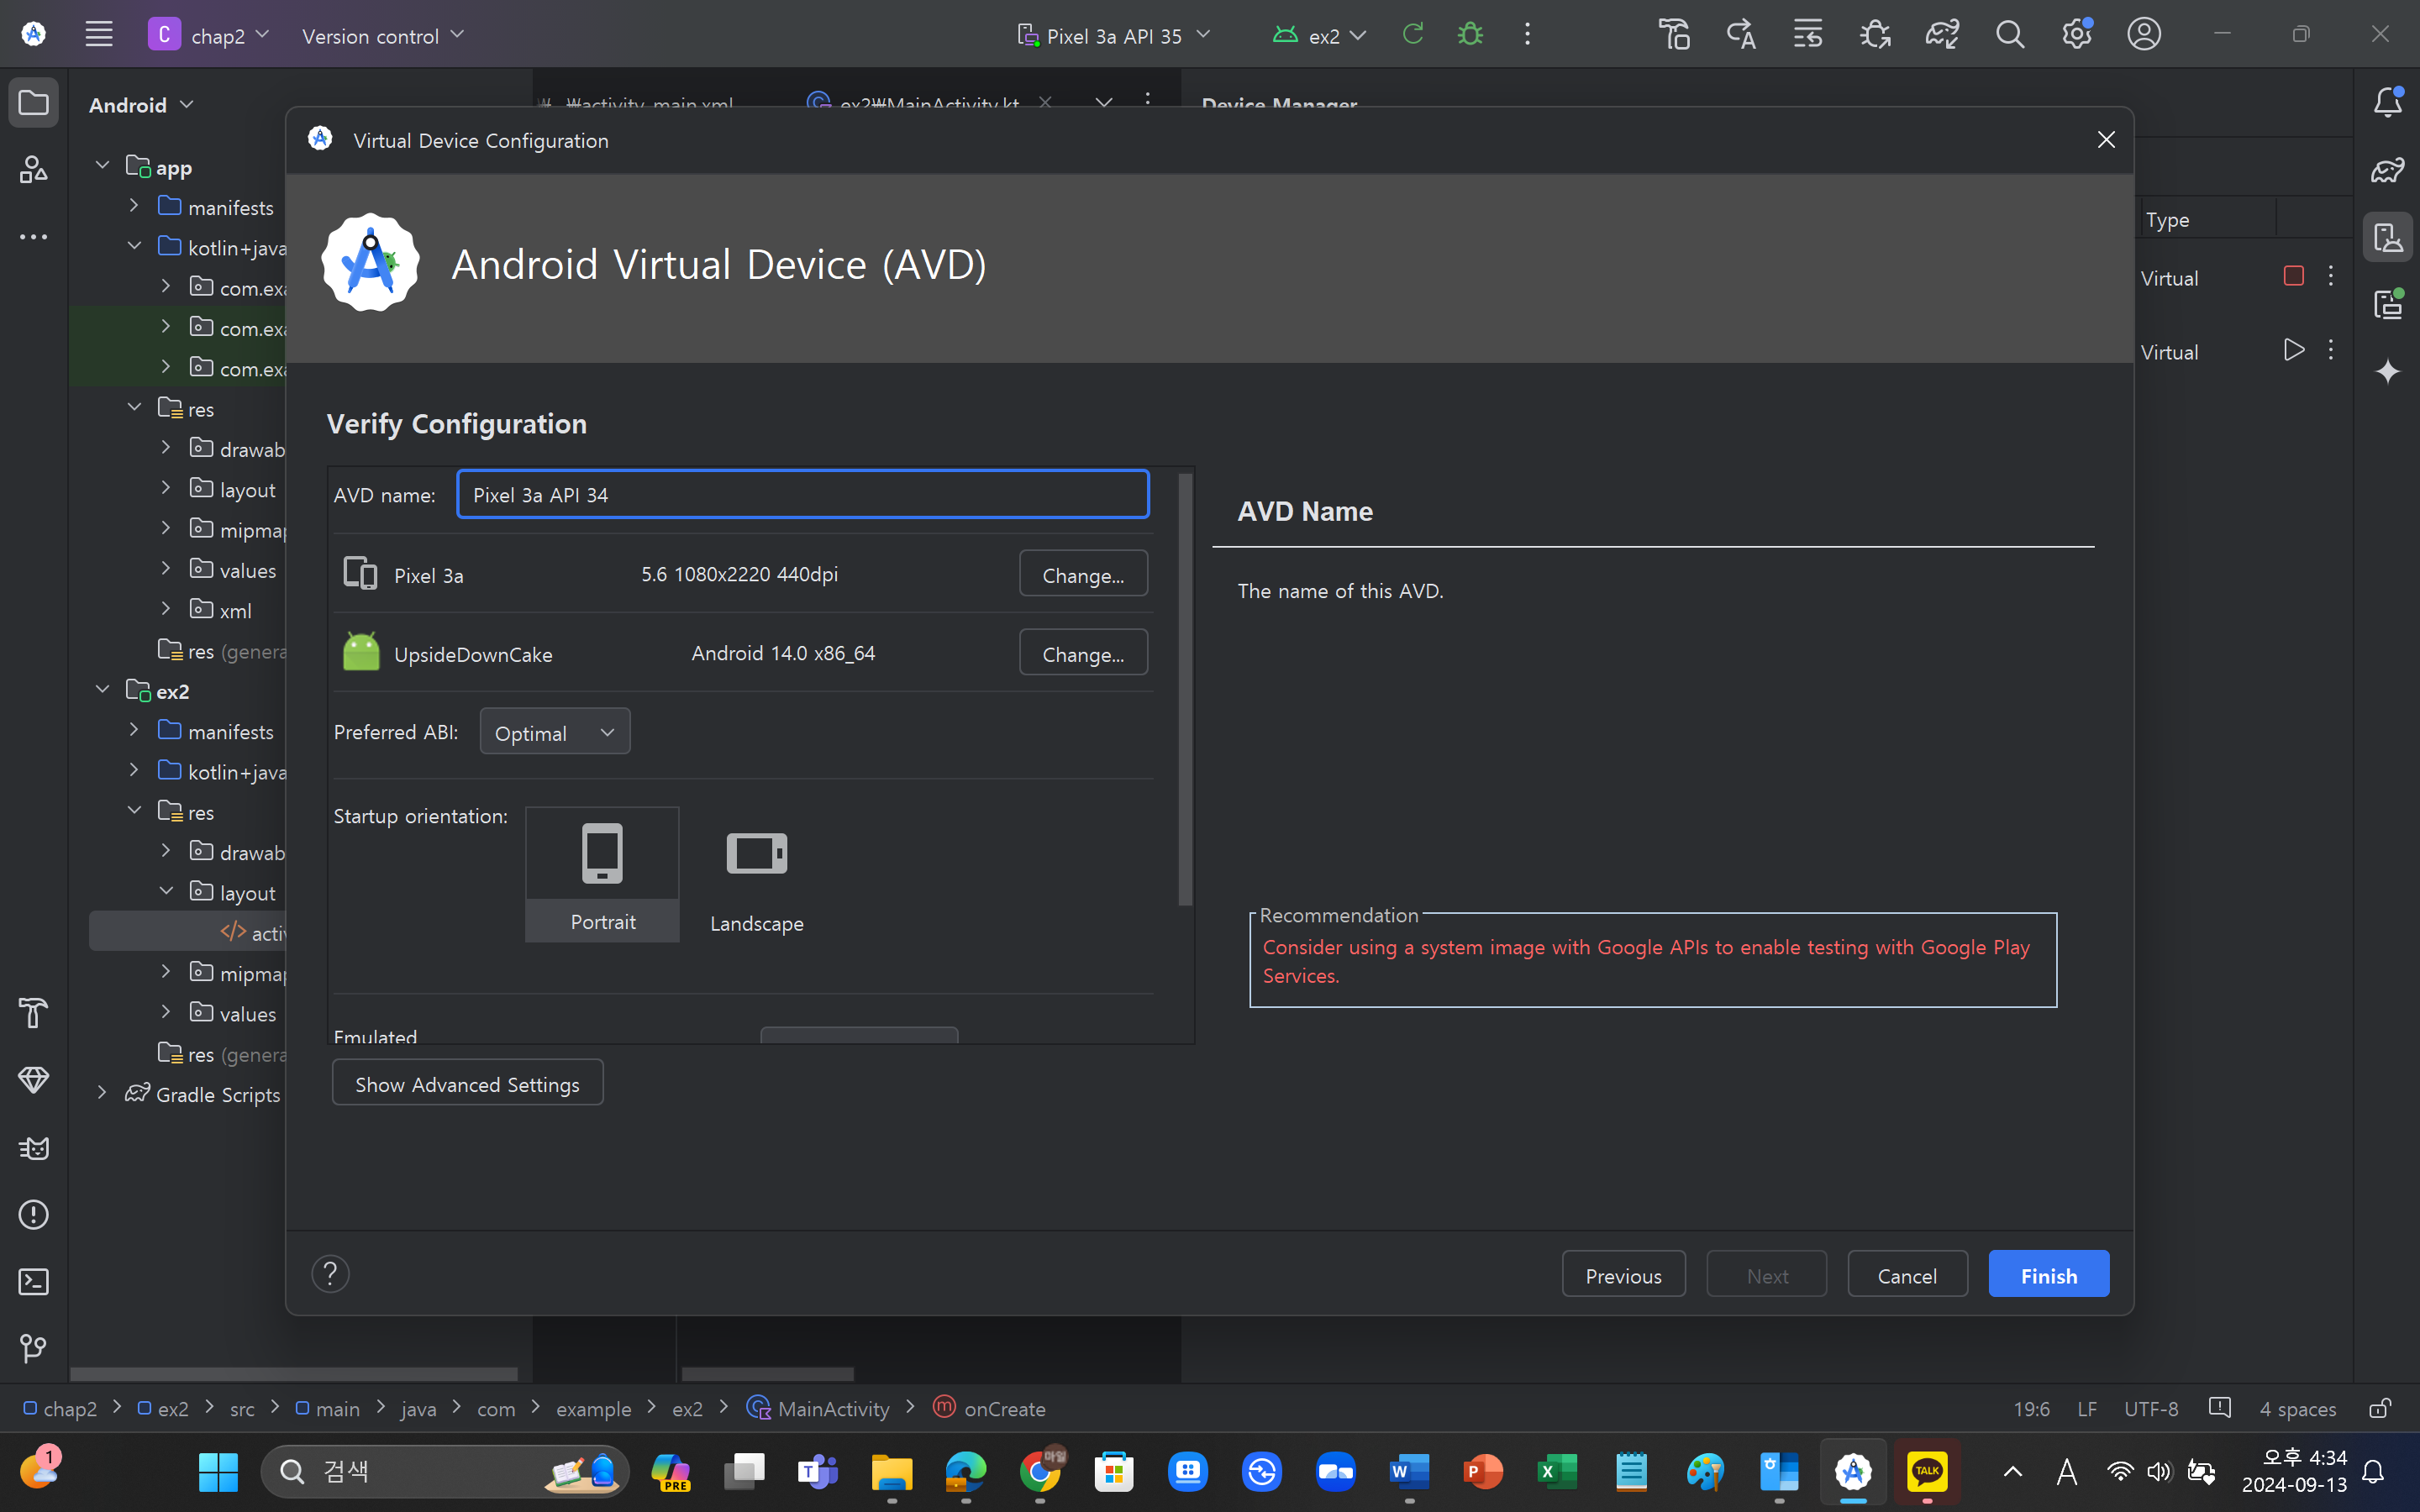Click the AVD name text field
This screenshot has height=1512, width=2420.
[x=803, y=494]
